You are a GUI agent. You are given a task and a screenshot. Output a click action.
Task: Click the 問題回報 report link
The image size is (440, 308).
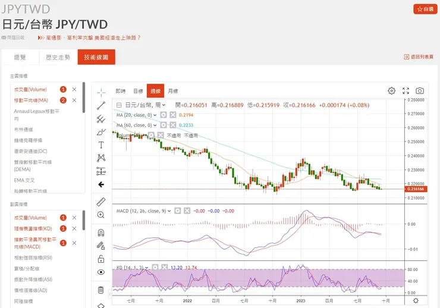point(13,37)
